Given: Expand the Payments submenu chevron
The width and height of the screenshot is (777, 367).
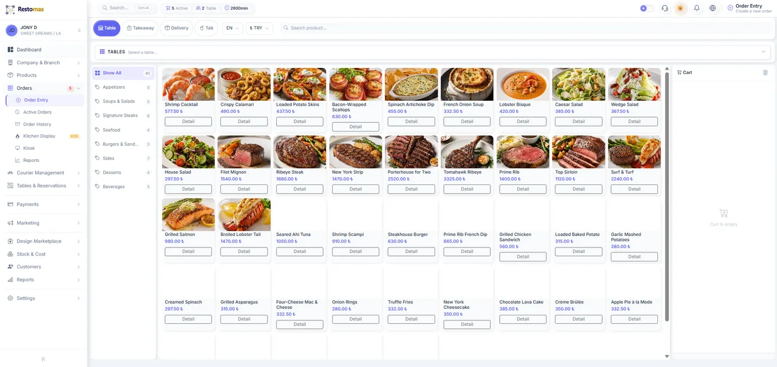Looking at the screenshot, I should click(78, 204).
